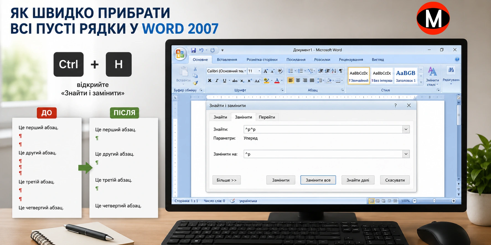The image size is (491, 245).
Task: Click the 'Більше >>' button
Action: tap(226, 180)
